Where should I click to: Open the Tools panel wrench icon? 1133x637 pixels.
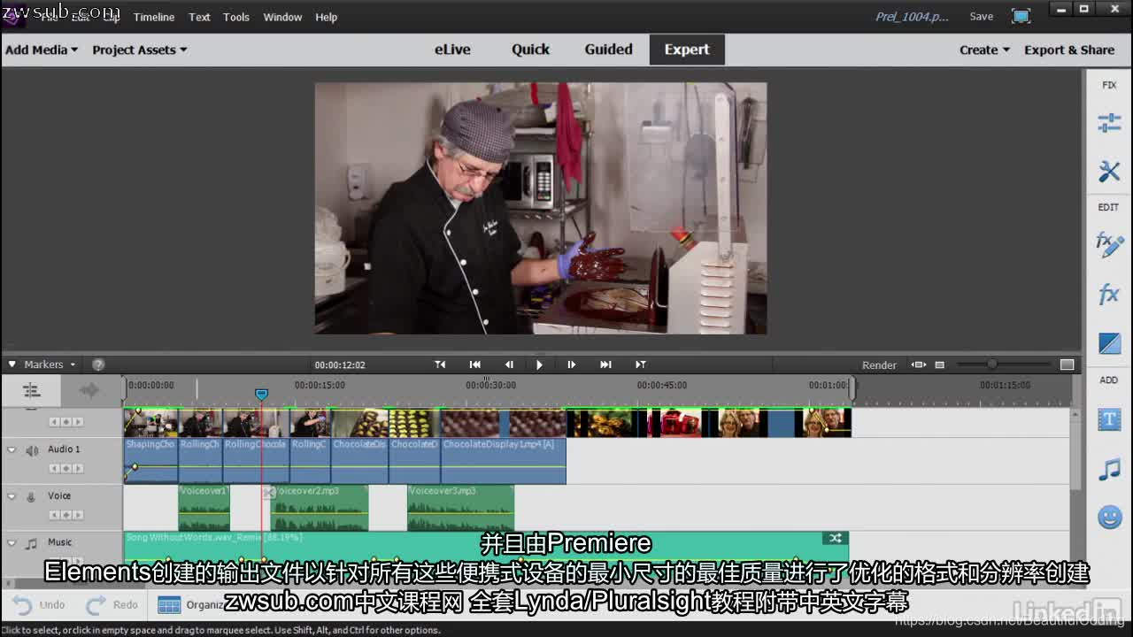(1109, 171)
